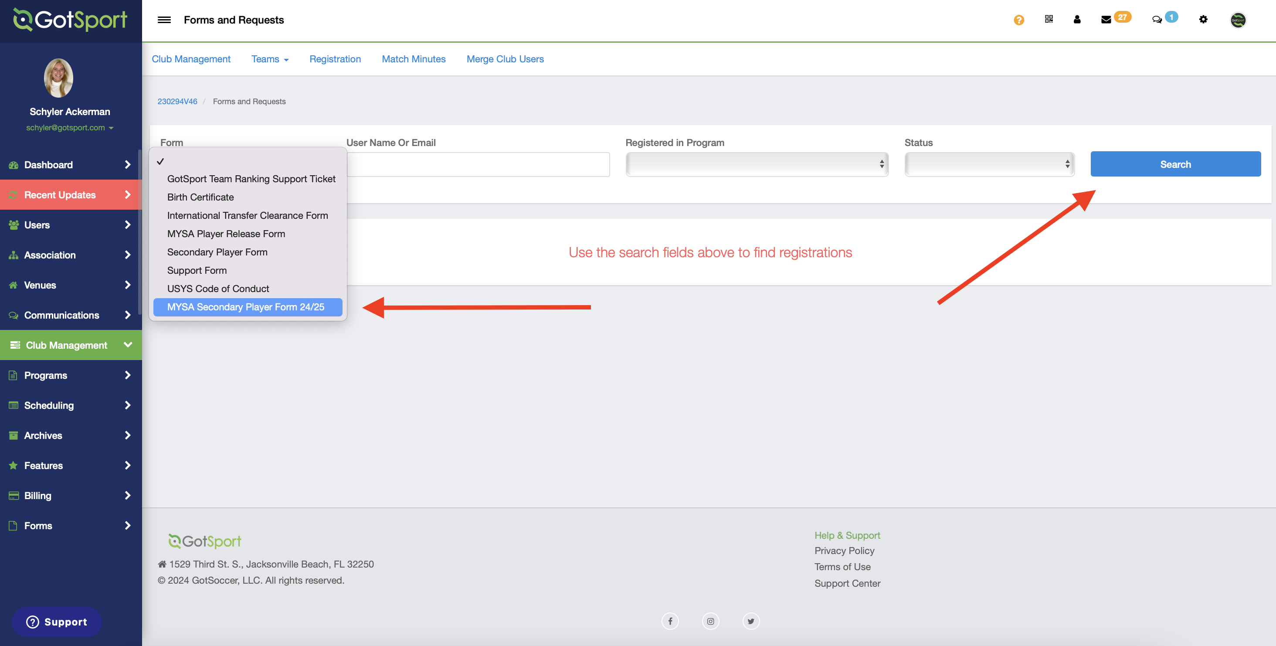The image size is (1276, 646).
Task: Expand the Association sidebar chevron
Action: [x=128, y=255]
